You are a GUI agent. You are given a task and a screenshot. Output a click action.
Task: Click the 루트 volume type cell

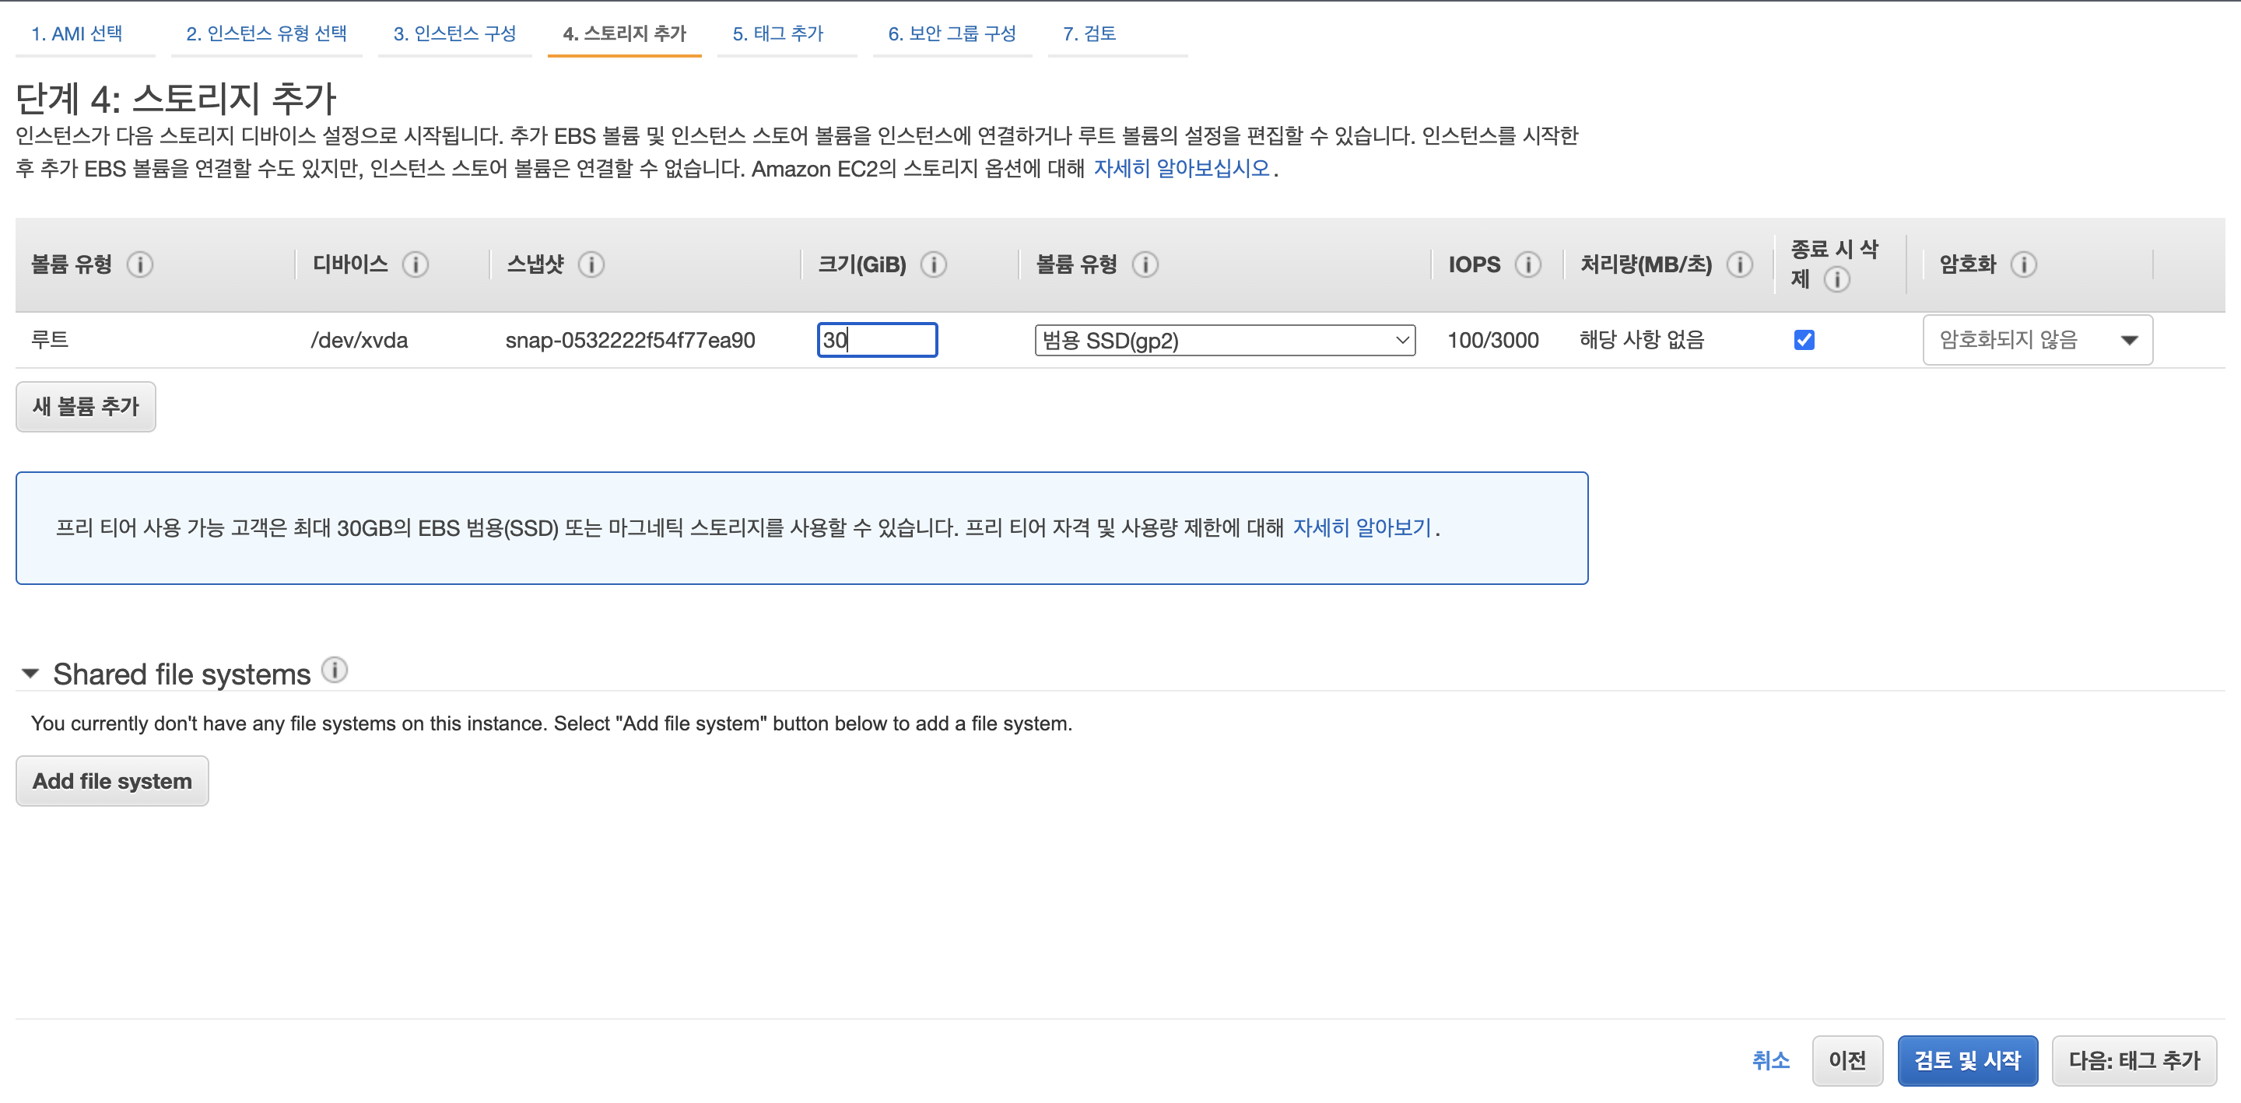(x=50, y=339)
